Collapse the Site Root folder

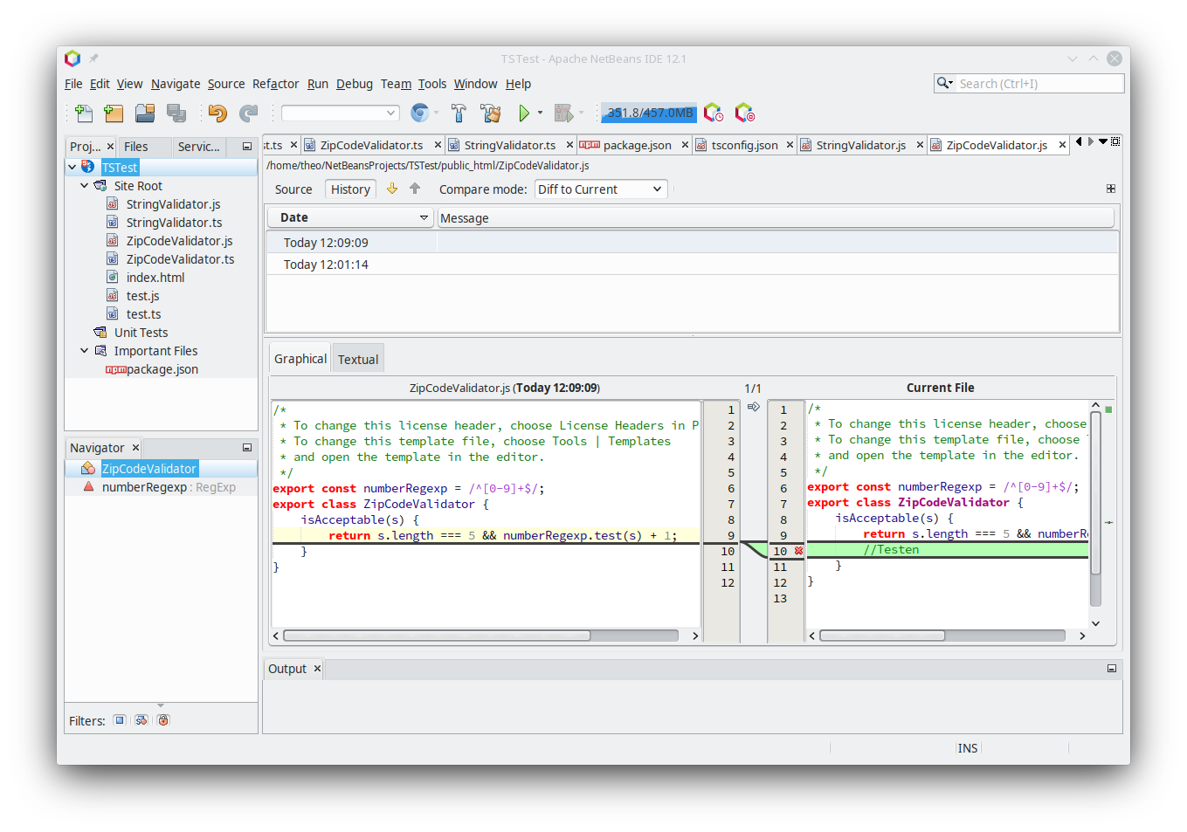pos(84,185)
